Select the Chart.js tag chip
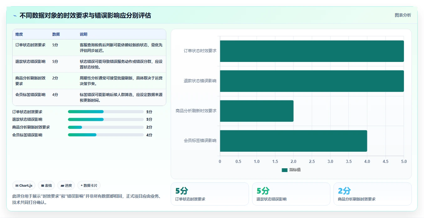The height and width of the screenshot is (218, 424). point(24,185)
